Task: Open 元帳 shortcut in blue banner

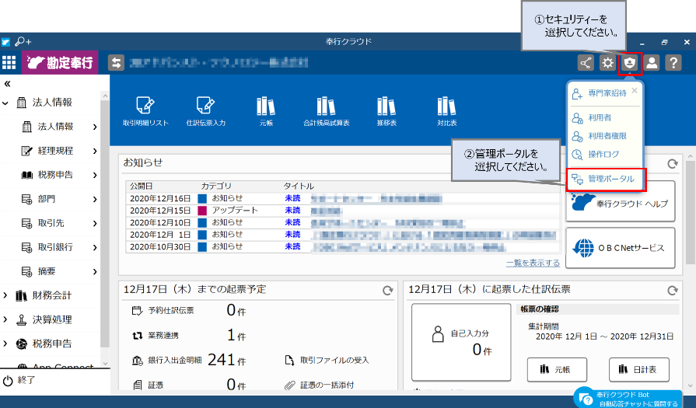Action: pos(266,111)
